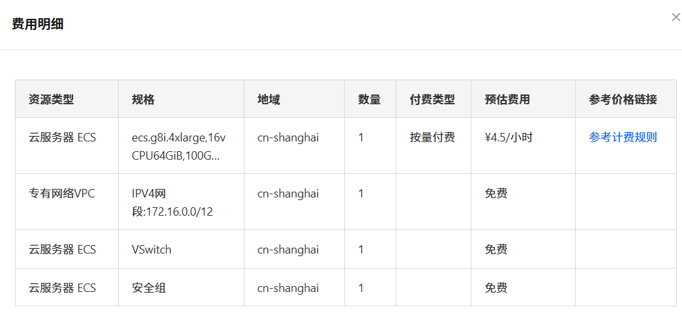Click the 规格 column header
This screenshot has width=682, height=320.
point(143,100)
